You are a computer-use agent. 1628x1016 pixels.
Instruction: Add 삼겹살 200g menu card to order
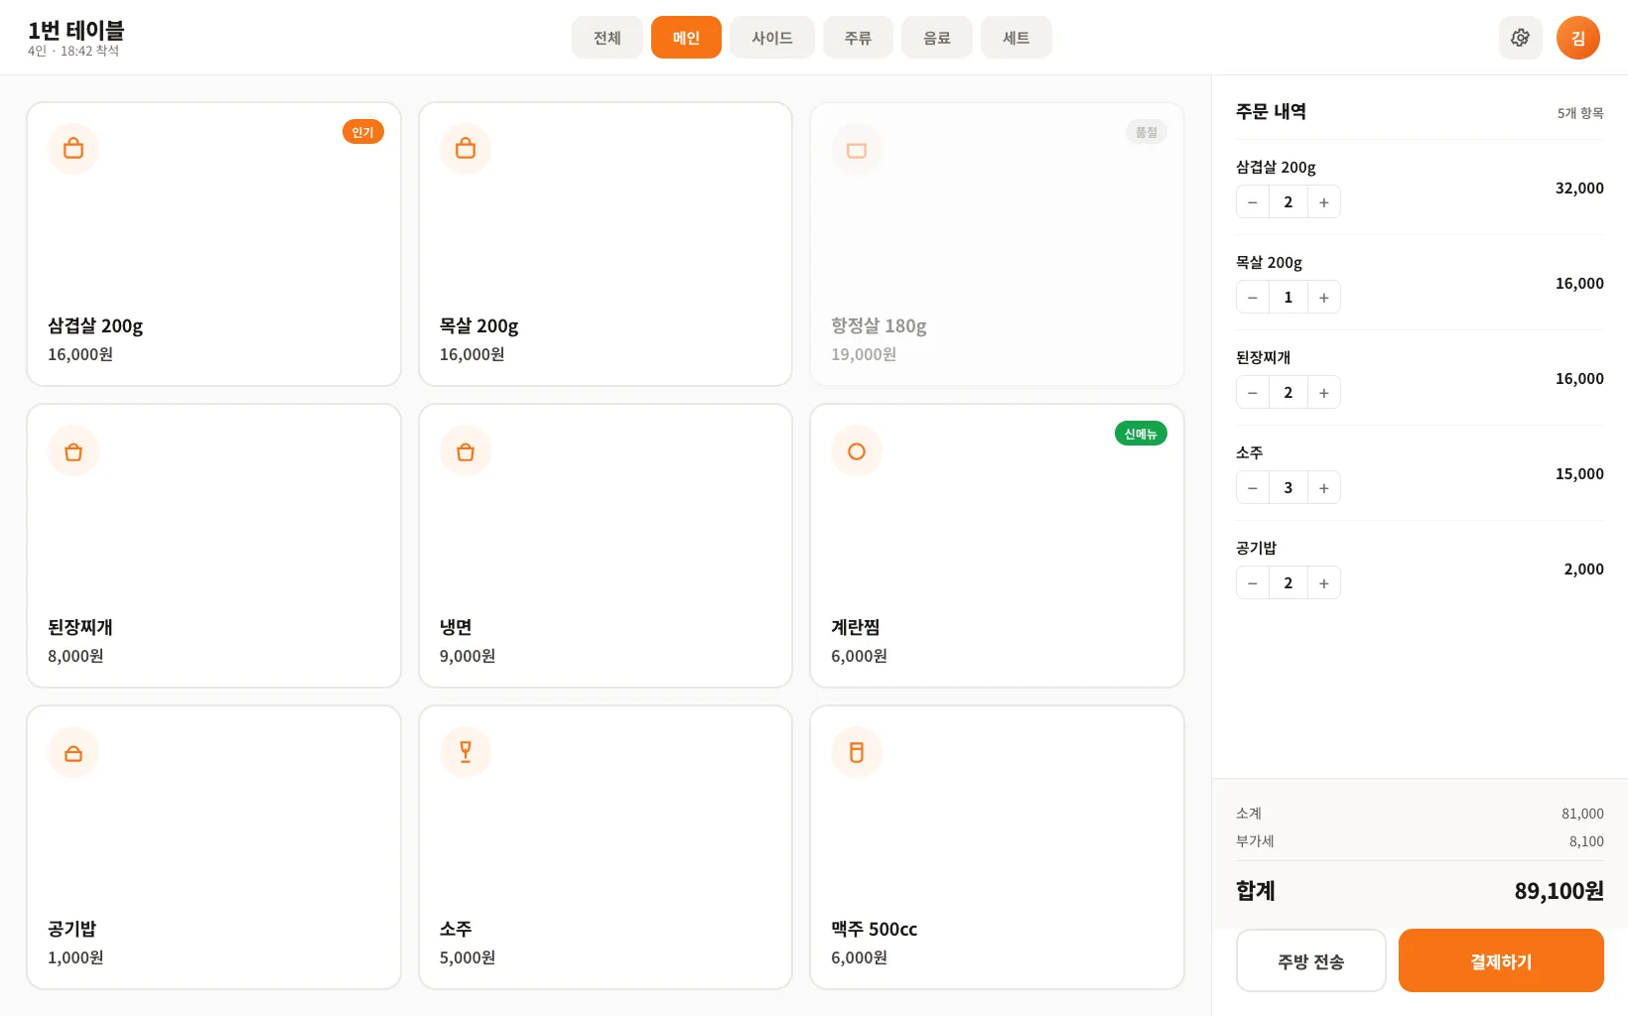(213, 244)
